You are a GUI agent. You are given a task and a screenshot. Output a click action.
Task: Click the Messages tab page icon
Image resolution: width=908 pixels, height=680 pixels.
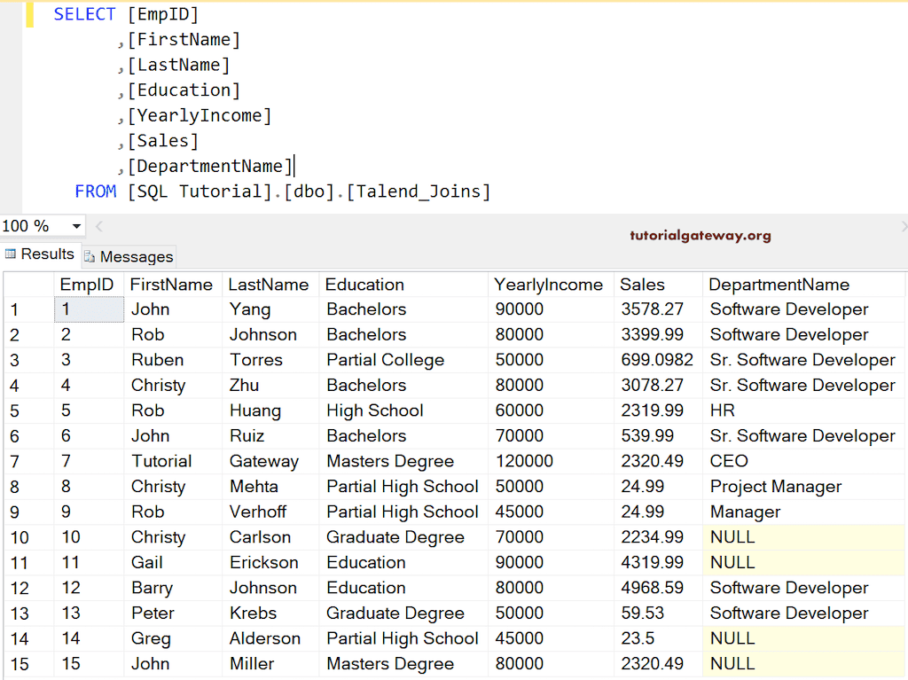(x=90, y=256)
